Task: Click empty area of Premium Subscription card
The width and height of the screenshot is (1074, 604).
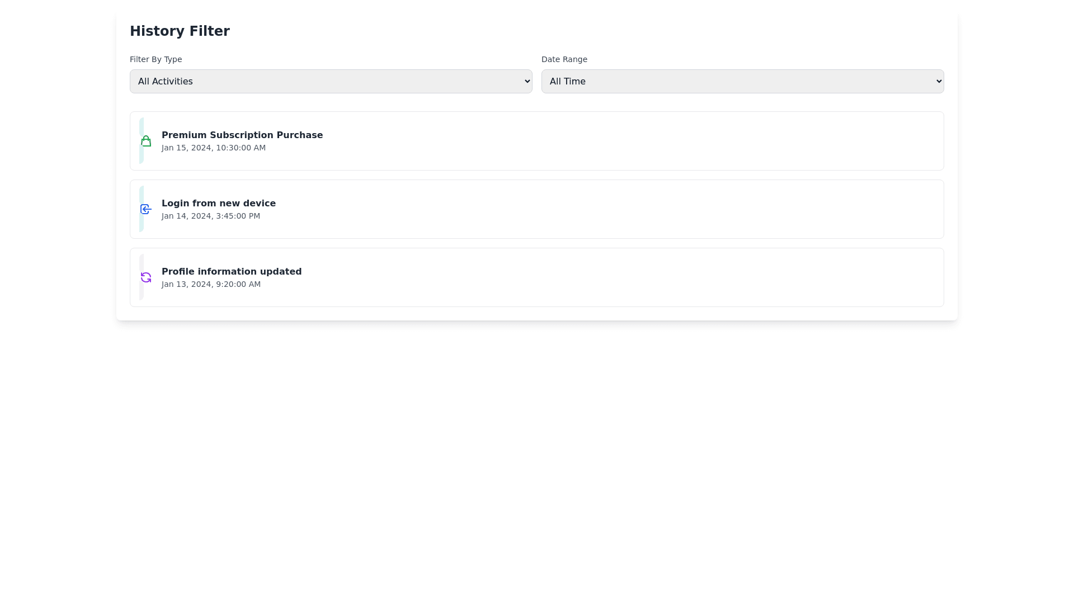Action: [x=615, y=141]
